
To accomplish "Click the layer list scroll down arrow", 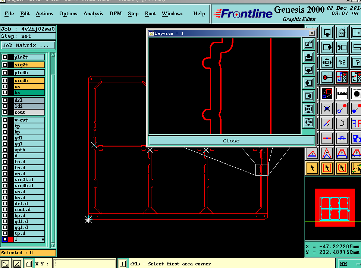I will pyautogui.click(x=53, y=245).
